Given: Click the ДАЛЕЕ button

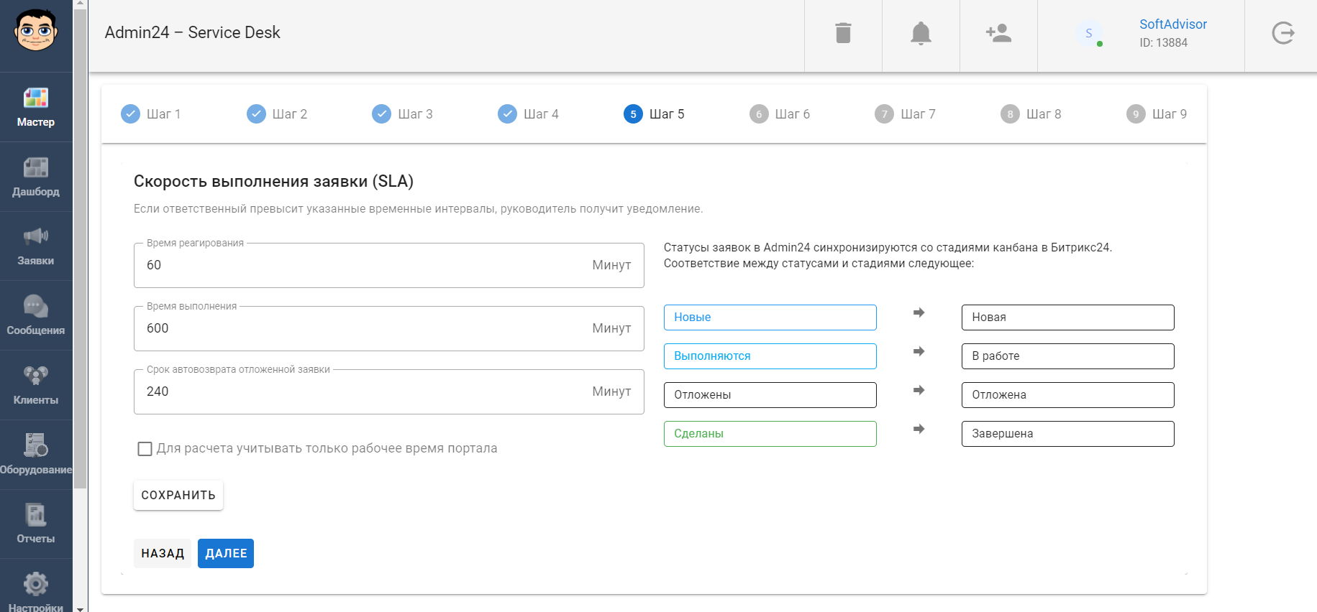Looking at the screenshot, I should [x=226, y=553].
